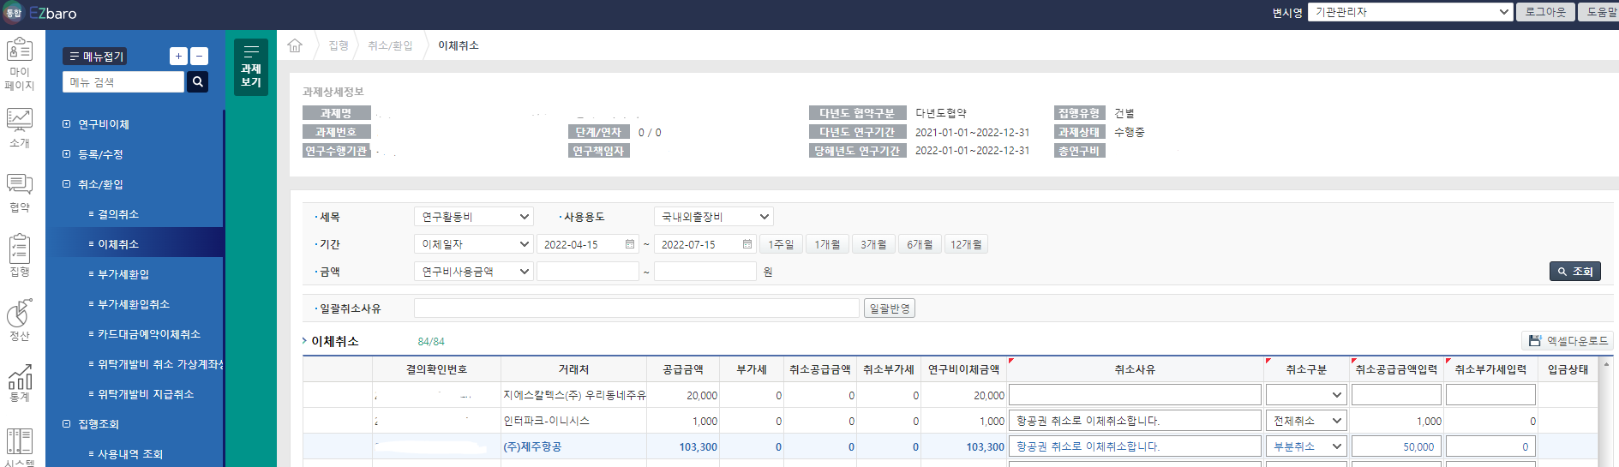Viewport: 1619px width, 467px height.
Task: Open the 시스템 sidebar icon
Action: (19, 447)
